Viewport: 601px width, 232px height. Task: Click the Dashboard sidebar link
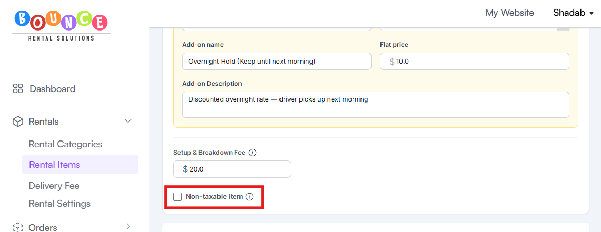(52, 89)
